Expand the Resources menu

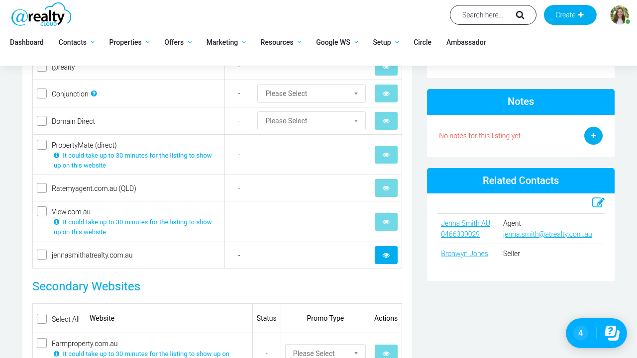coord(281,42)
